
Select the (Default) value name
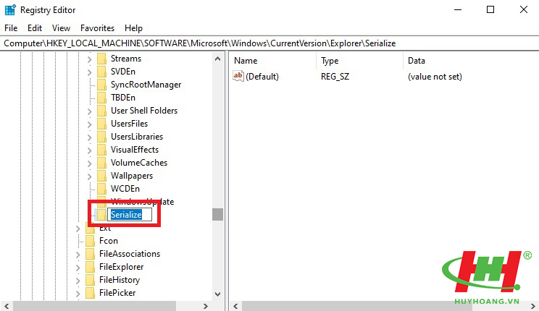click(x=262, y=77)
